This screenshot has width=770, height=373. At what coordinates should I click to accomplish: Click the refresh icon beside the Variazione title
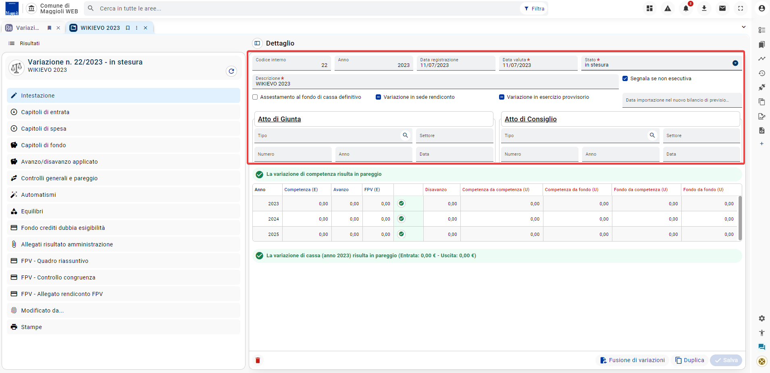[x=231, y=71]
